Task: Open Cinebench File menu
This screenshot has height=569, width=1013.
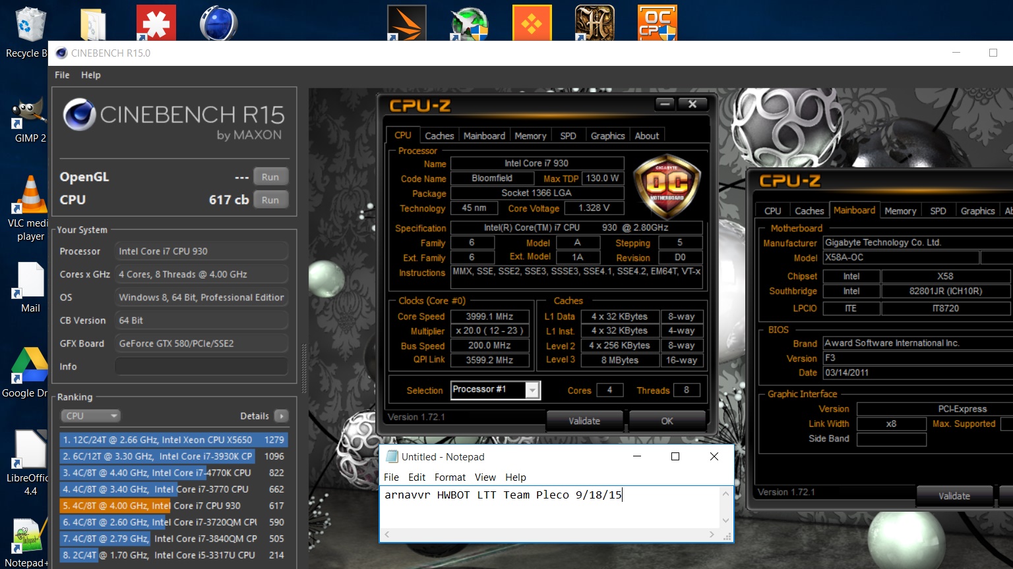Action: pos(62,75)
